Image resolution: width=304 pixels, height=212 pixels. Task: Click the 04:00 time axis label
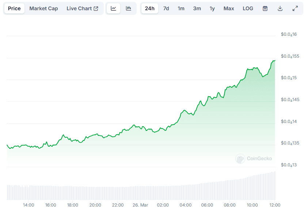(186, 205)
